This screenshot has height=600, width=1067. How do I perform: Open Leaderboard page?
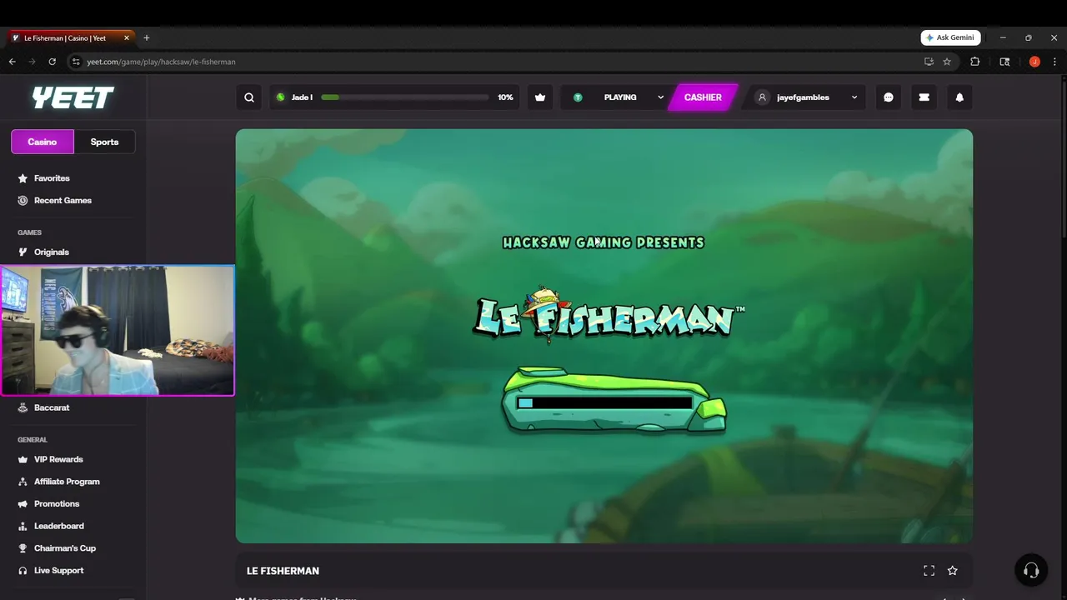point(59,526)
